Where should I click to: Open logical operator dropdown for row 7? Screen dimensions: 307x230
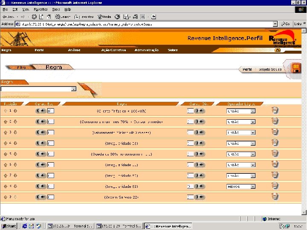pyautogui.click(x=253, y=175)
